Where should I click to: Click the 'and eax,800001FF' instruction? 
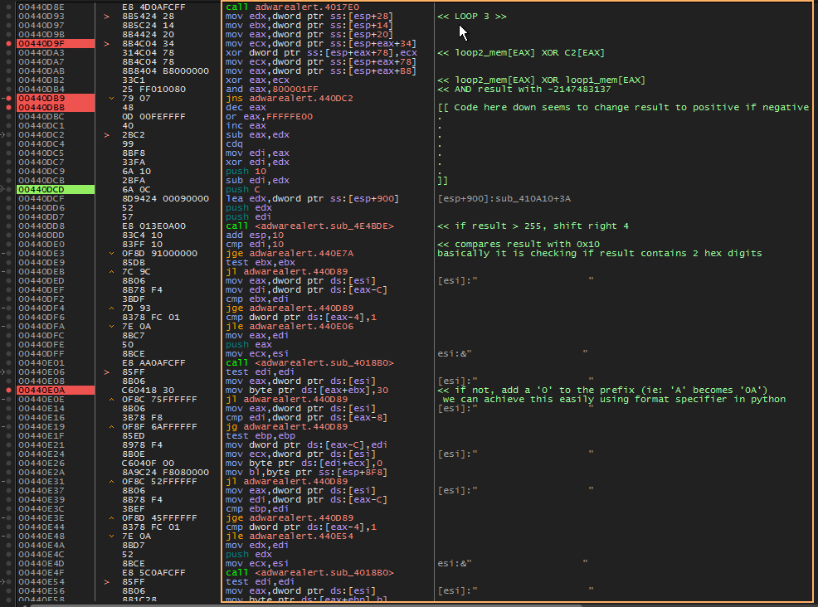272,90
